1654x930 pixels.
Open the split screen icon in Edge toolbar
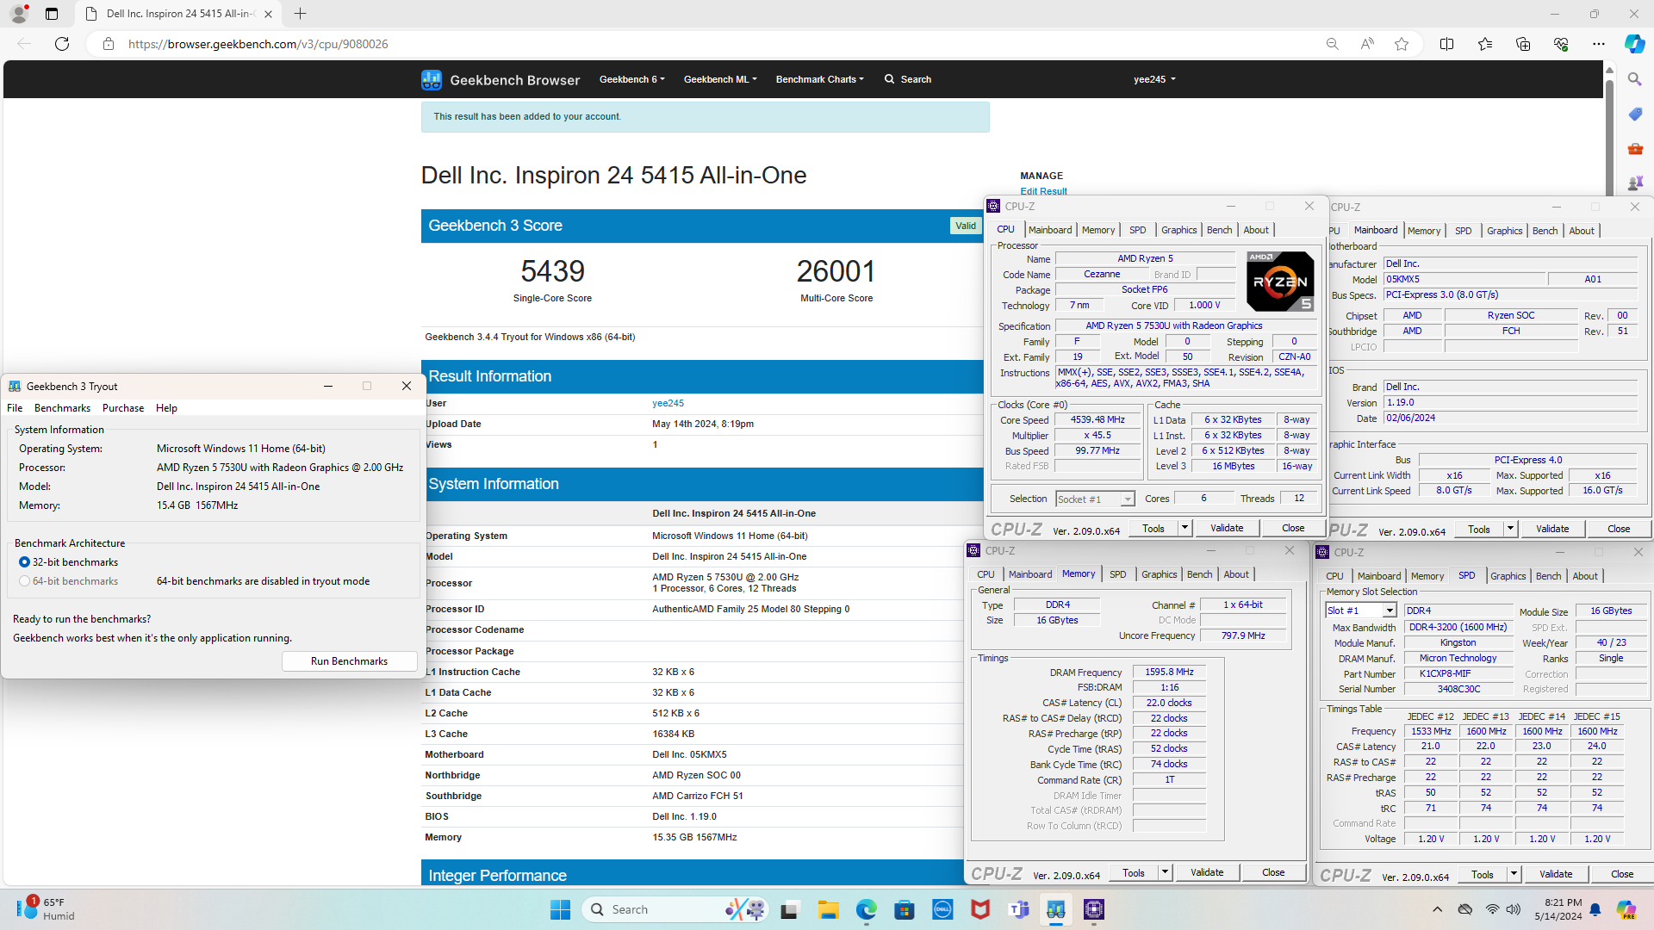[x=1446, y=44]
